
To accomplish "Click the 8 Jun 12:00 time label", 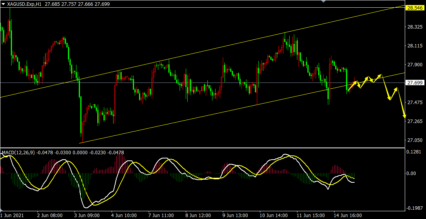I will (x=198, y=216).
